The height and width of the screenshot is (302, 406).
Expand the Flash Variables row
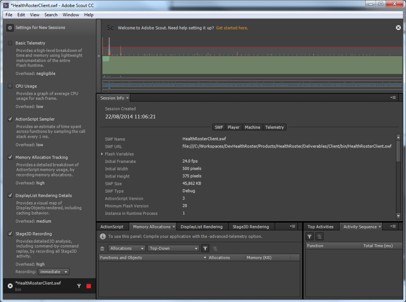102,154
